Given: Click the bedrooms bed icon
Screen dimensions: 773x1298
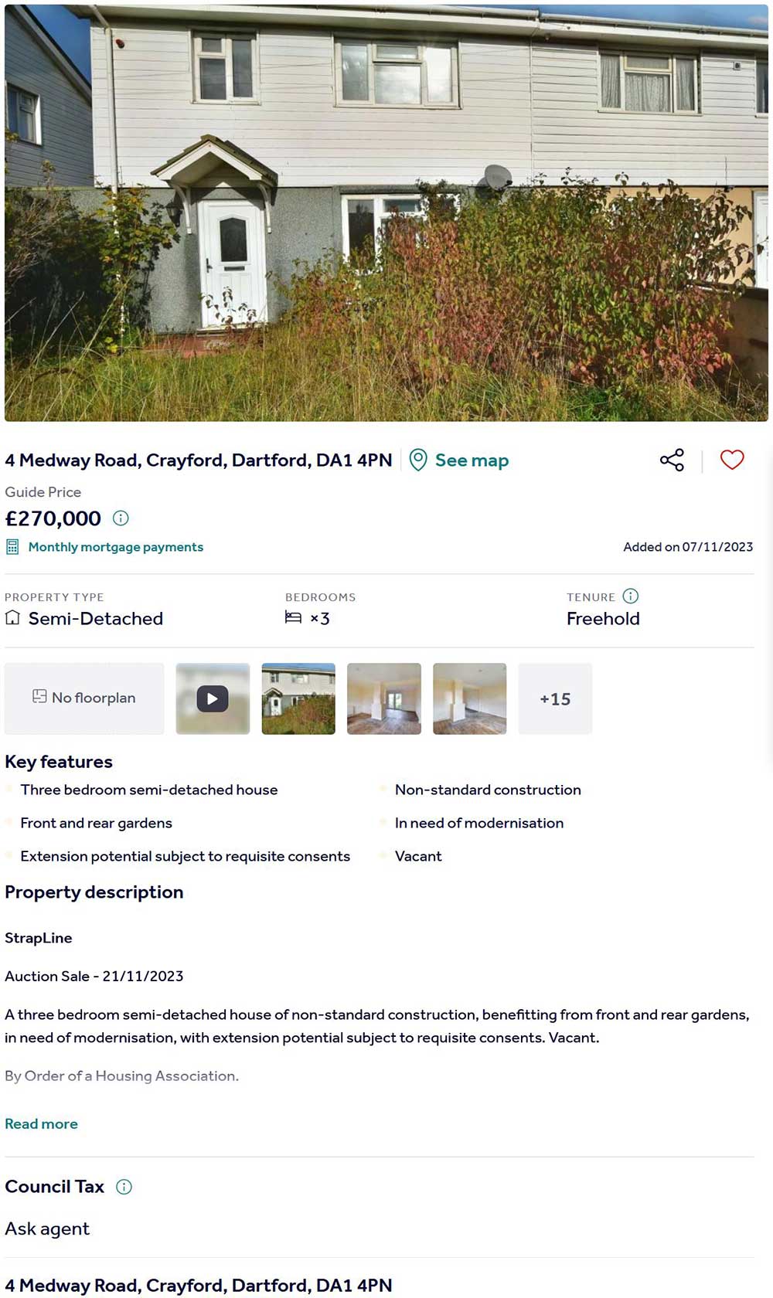Looking at the screenshot, I should (293, 617).
